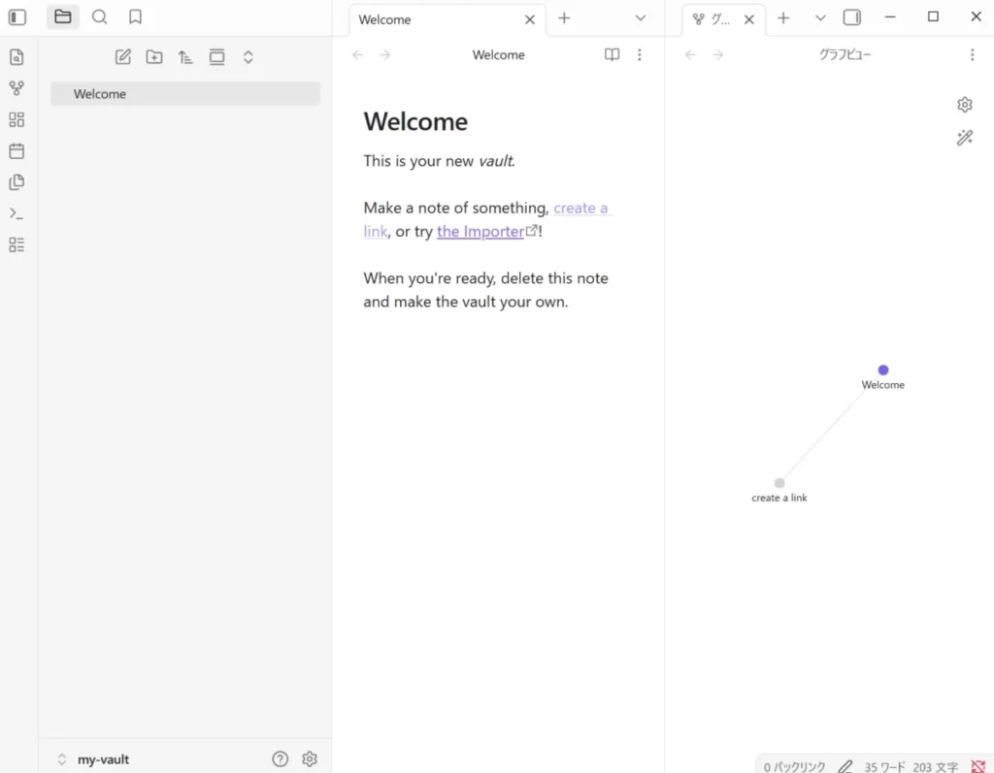Insert template using ribbon icon
The image size is (994, 773).
click(x=17, y=182)
